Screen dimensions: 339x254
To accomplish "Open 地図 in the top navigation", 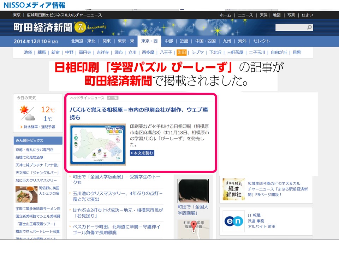I will pyautogui.click(x=277, y=15).
